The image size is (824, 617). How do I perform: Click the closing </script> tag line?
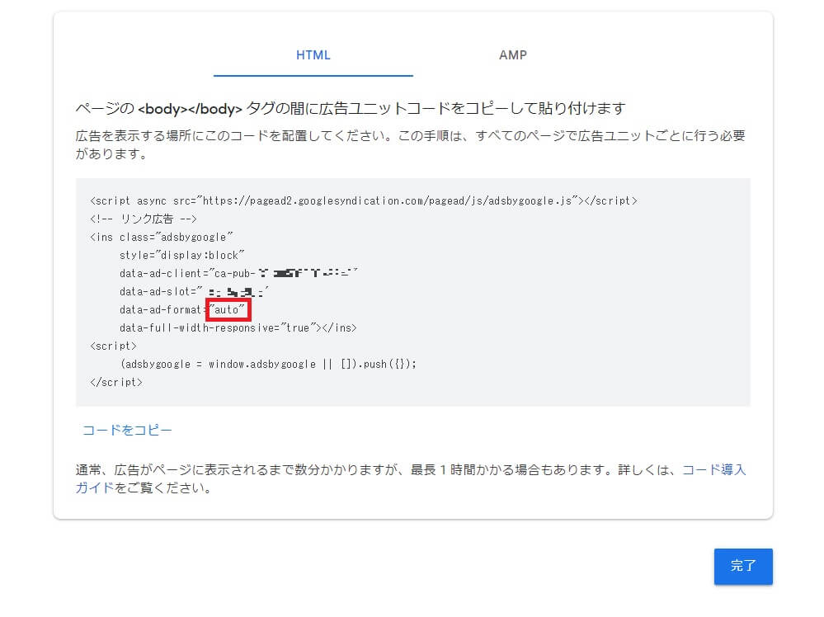pos(116,382)
